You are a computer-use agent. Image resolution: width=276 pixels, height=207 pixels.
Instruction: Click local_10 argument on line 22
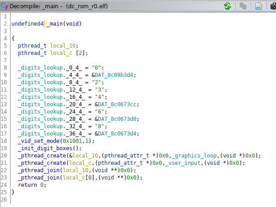tap(76, 170)
